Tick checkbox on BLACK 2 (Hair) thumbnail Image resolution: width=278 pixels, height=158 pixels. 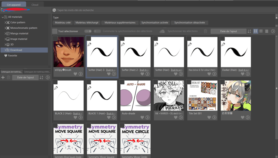coord(55,82)
